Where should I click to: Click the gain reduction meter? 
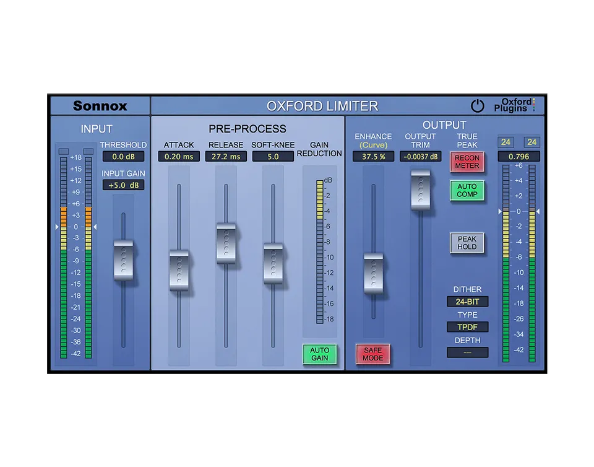click(320, 252)
